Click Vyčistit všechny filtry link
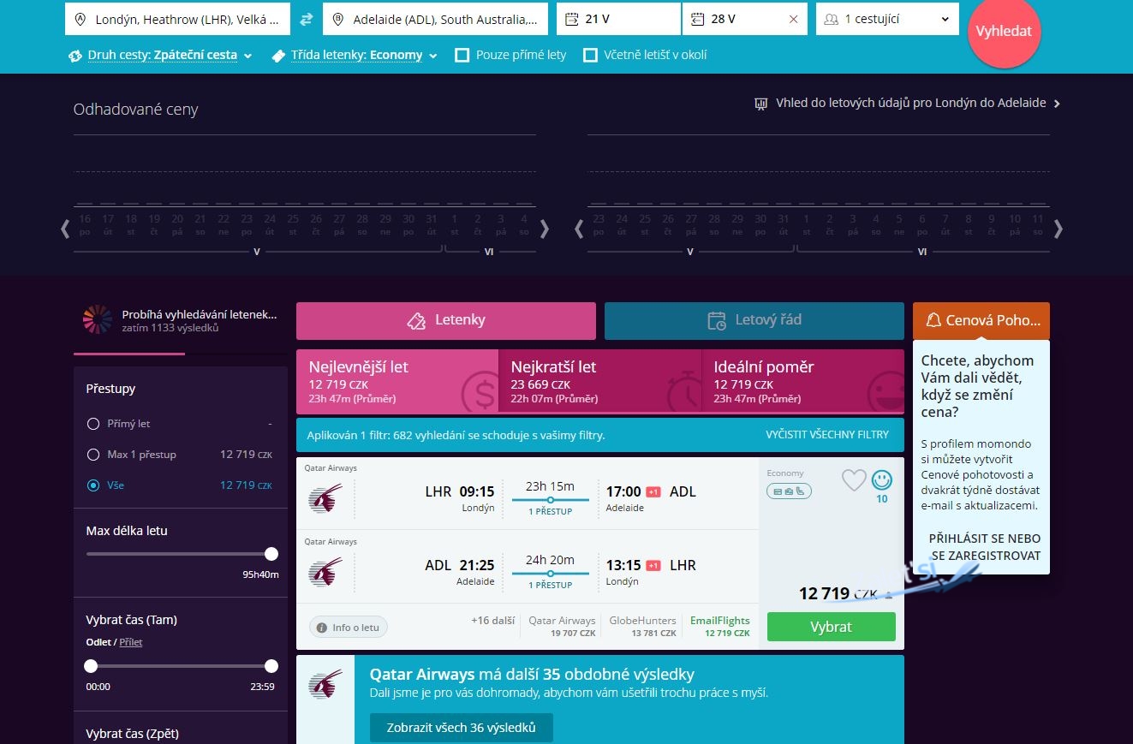The height and width of the screenshot is (744, 1133). [x=826, y=435]
